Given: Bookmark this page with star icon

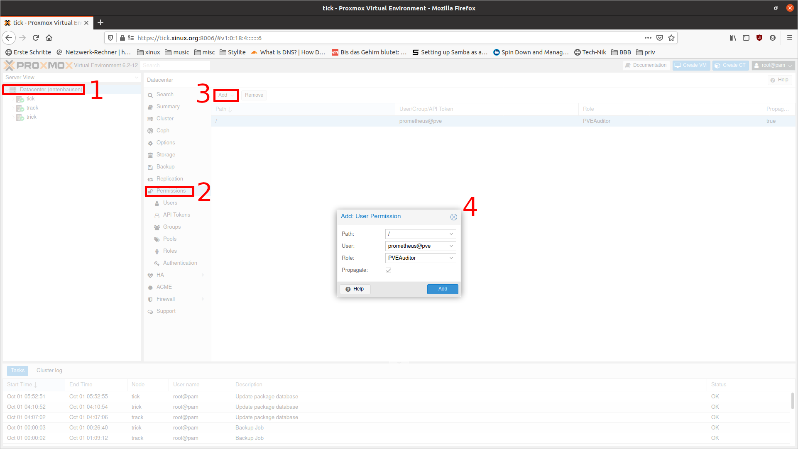Looking at the screenshot, I should pyautogui.click(x=671, y=38).
